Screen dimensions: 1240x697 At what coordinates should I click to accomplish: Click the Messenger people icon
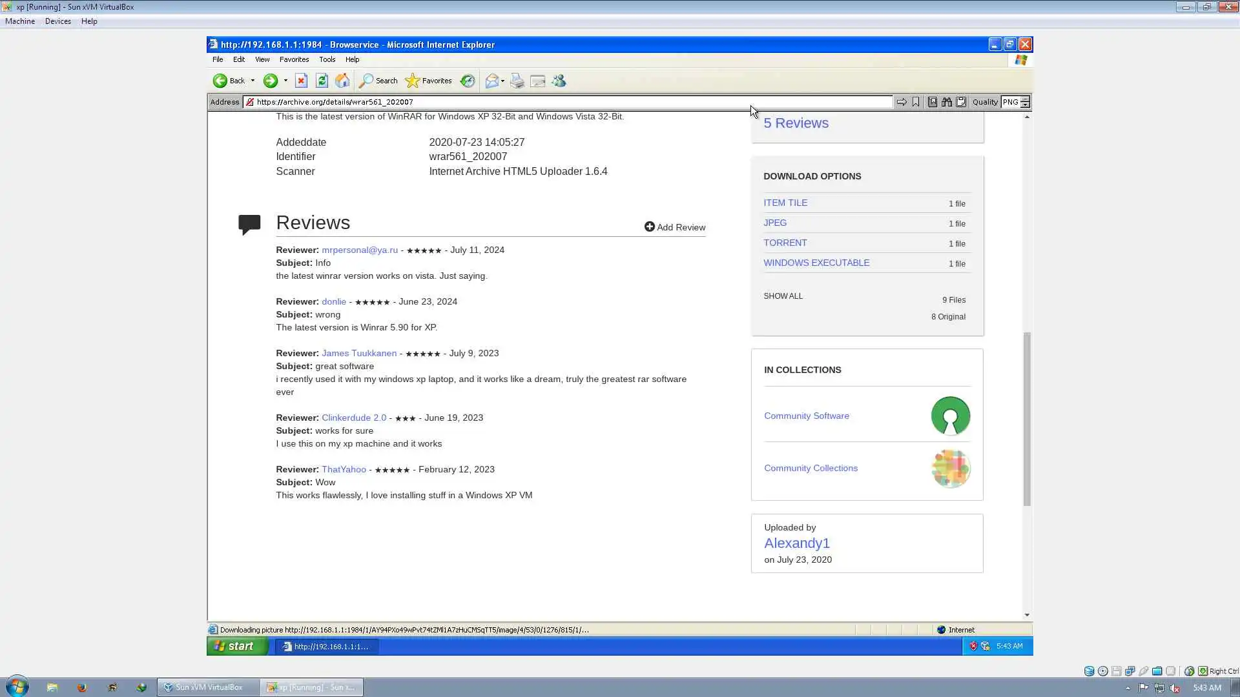tap(559, 81)
